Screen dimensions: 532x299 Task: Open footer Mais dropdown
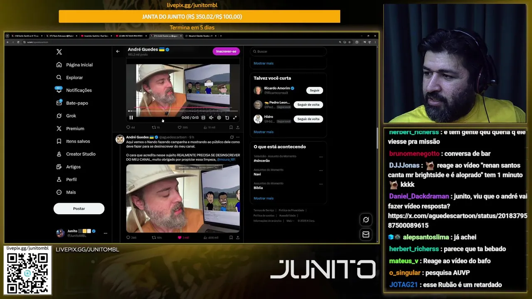[x=290, y=221]
